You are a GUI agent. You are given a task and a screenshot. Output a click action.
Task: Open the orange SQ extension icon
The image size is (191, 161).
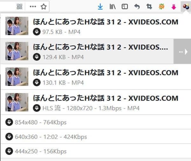tap(161, 7)
